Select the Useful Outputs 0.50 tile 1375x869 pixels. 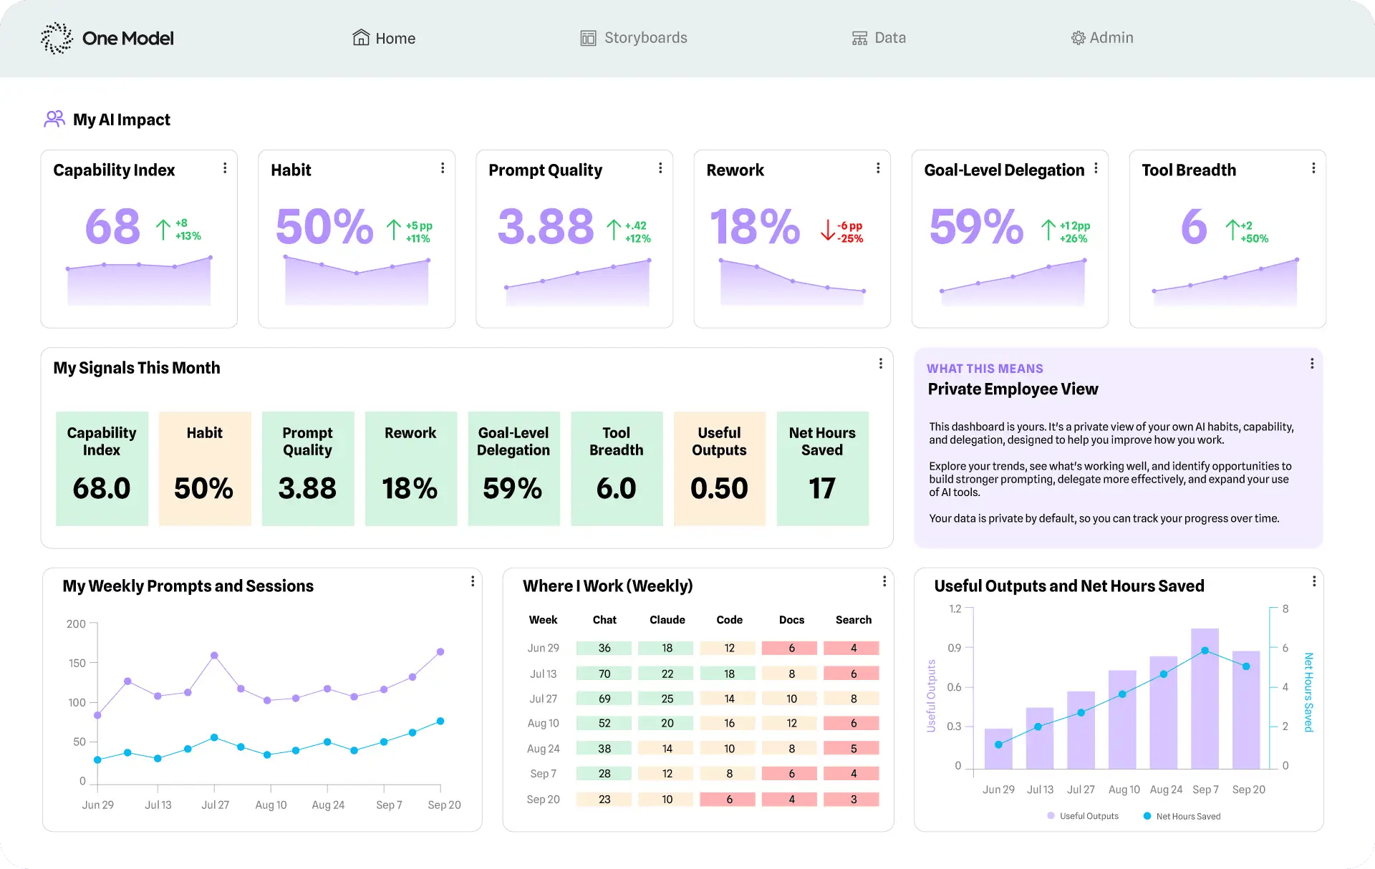(720, 469)
